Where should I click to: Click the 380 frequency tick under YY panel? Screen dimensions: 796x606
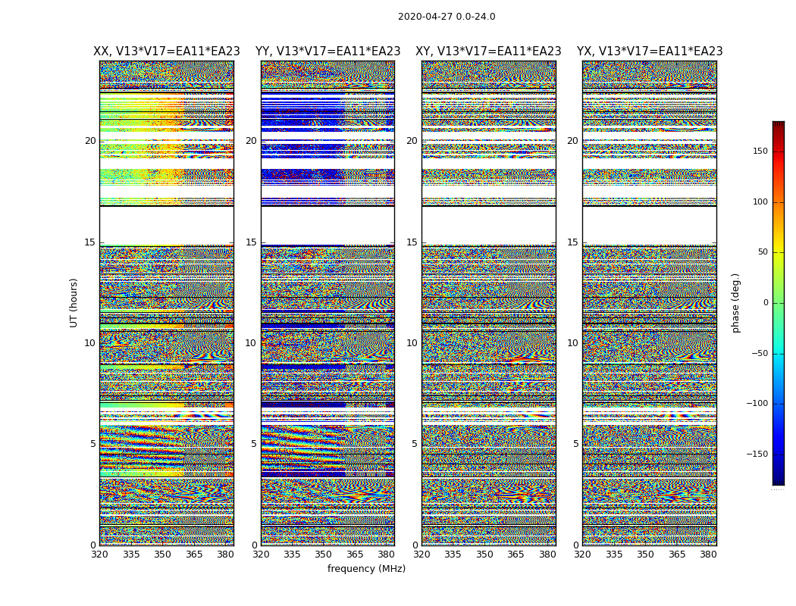pos(387,554)
